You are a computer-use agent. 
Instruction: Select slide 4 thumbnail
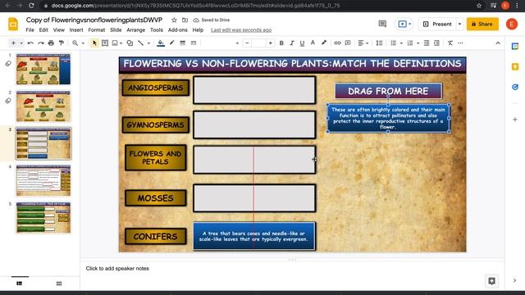(43, 180)
